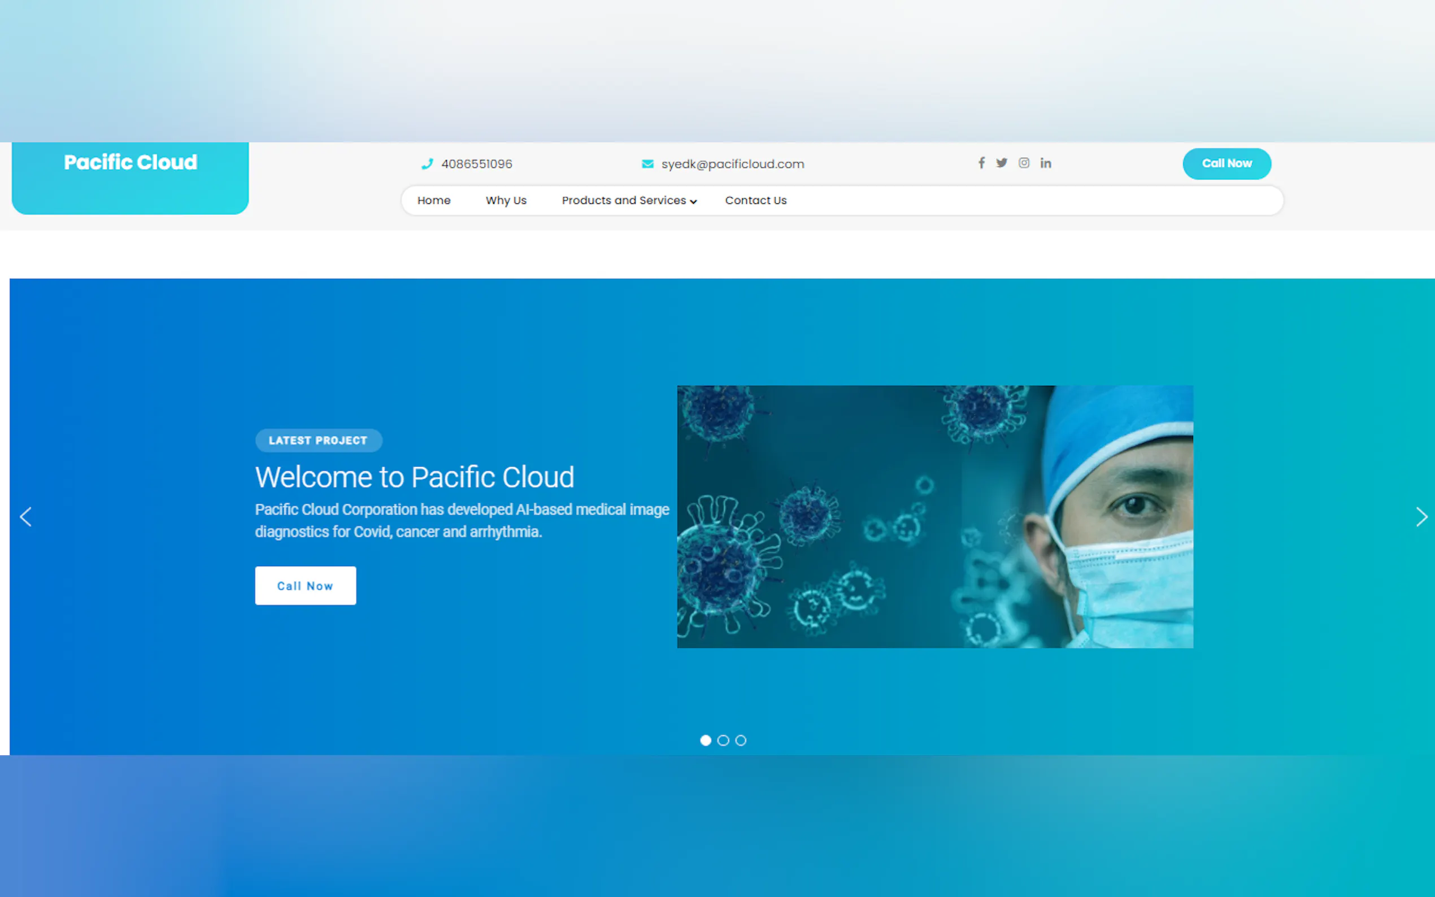1435x897 pixels.
Task: Go to Contact Us page
Action: point(755,201)
